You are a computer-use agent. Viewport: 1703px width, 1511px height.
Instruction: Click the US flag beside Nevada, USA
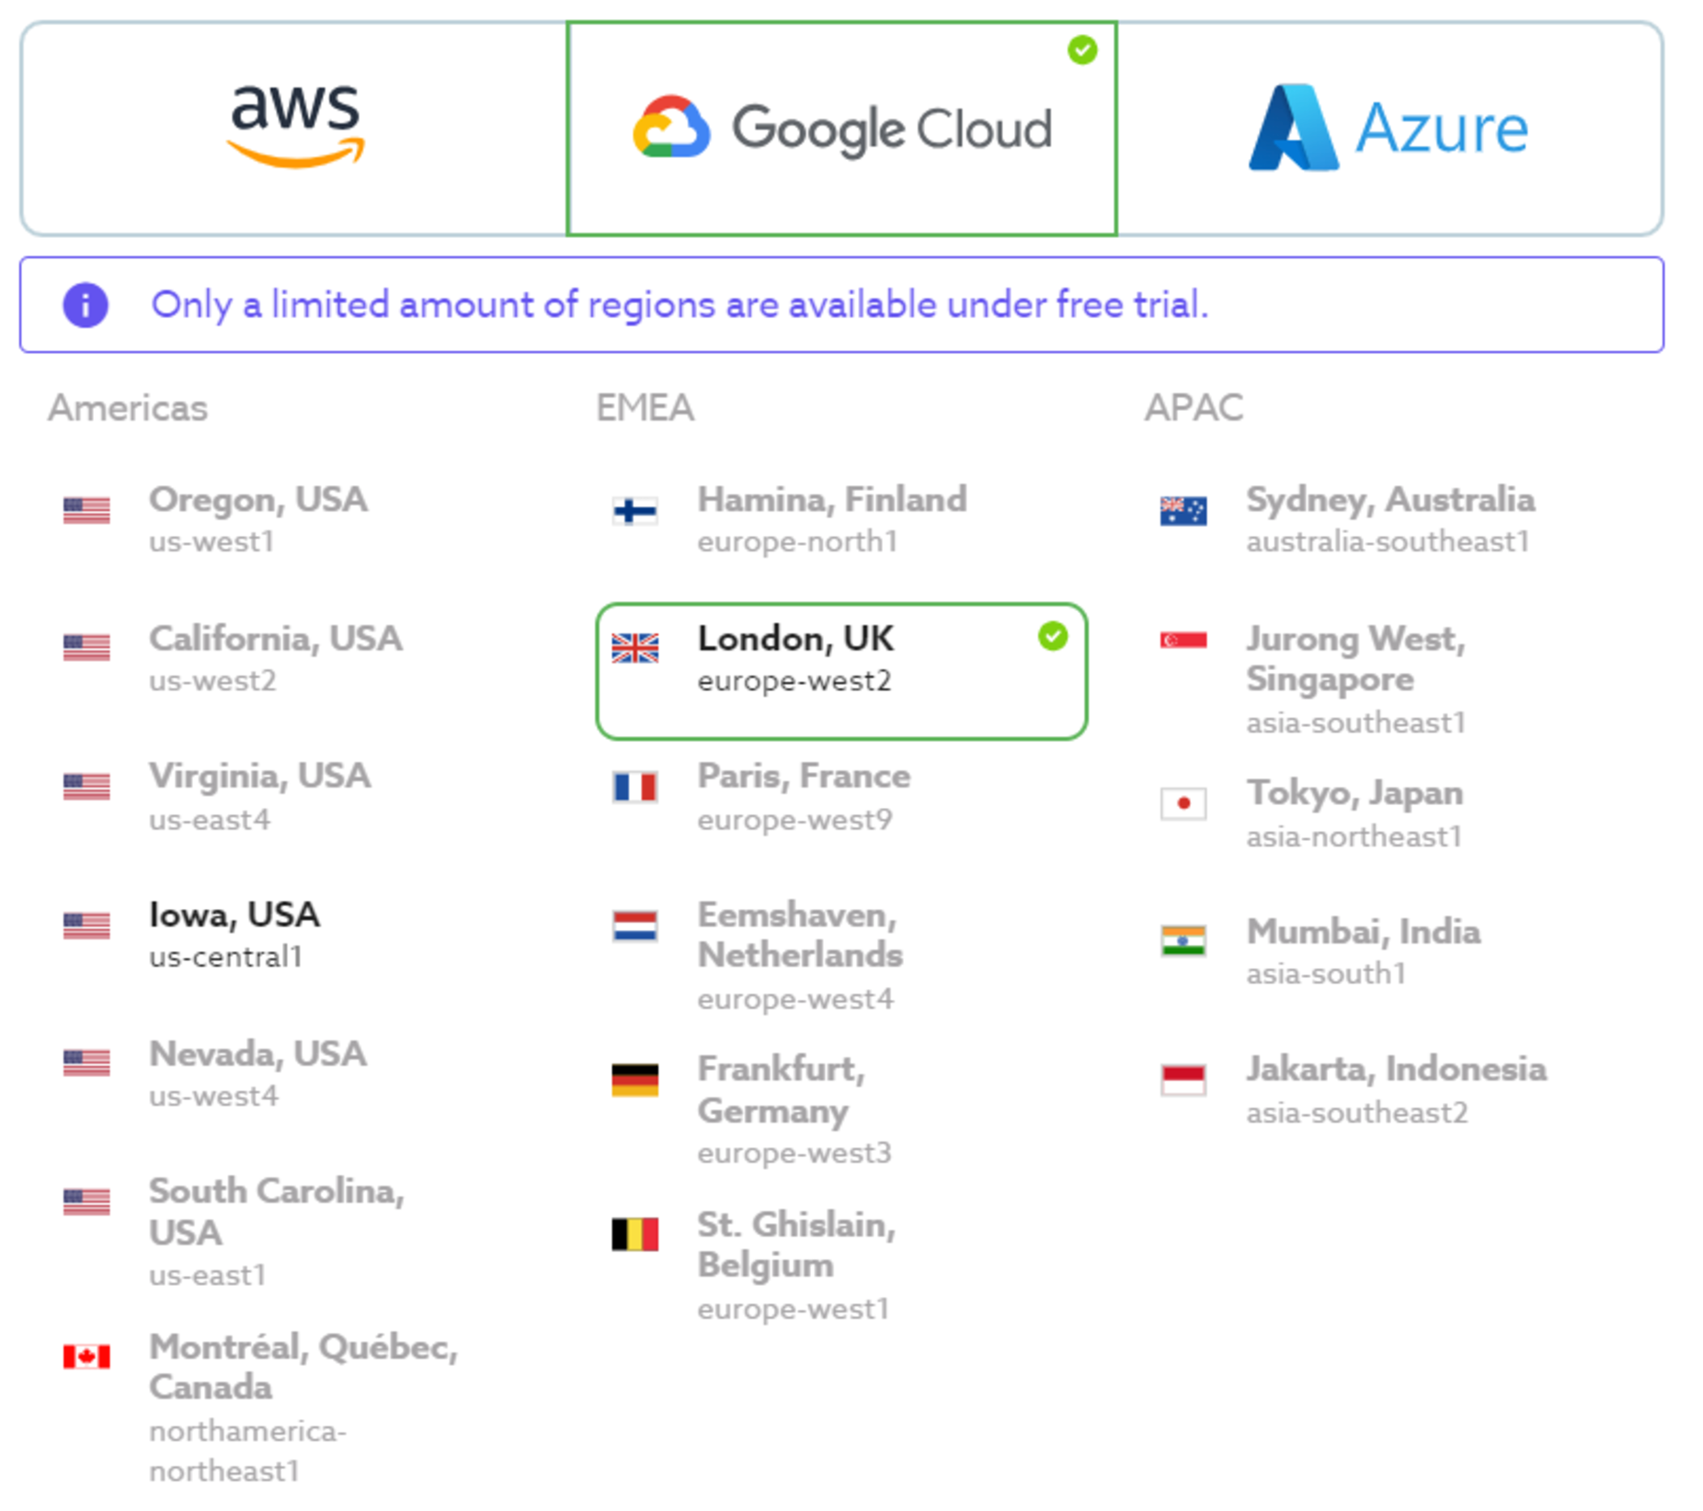86,1063
